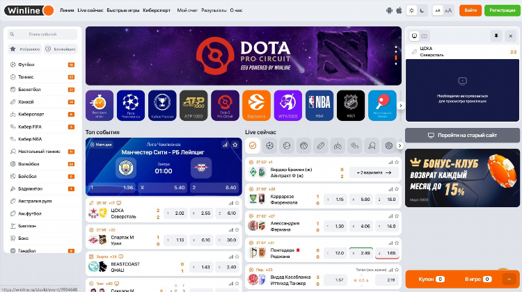The width and height of the screenshot is (522, 292).
Task: Open the Apple iOS app download icon
Action: pyautogui.click(x=399, y=10)
